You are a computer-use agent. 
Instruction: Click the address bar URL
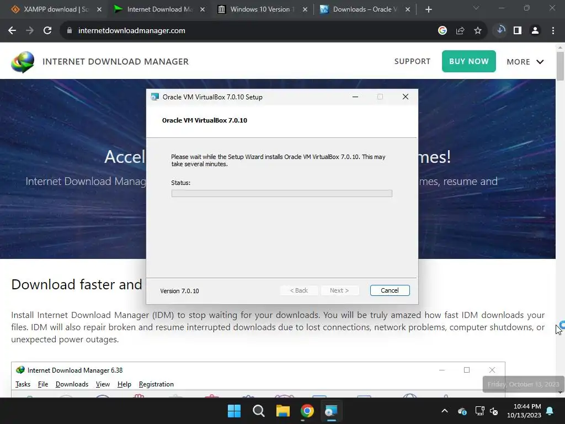[x=132, y=31]
